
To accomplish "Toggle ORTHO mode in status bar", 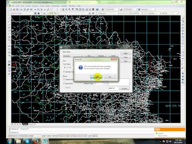I will pos(54,136).
